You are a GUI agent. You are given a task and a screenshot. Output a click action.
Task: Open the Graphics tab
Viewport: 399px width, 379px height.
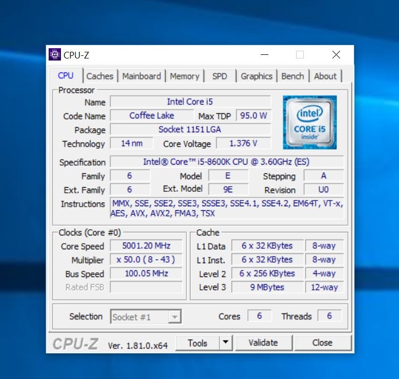257,76
